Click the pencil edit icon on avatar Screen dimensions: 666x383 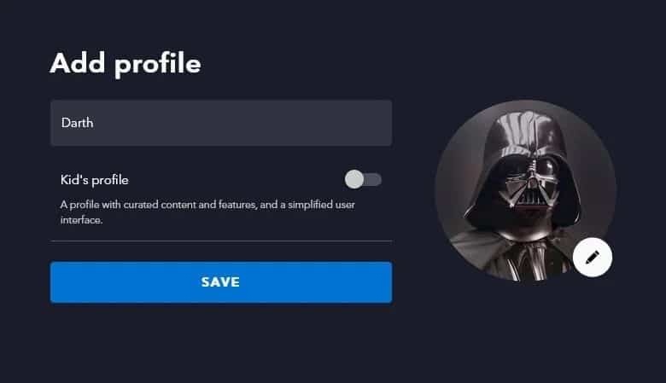[x=592, y=258]
